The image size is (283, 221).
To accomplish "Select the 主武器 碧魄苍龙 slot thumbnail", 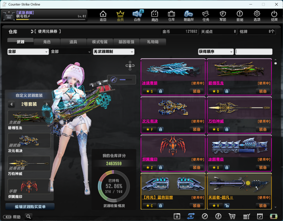I will [x=29, y=118].
